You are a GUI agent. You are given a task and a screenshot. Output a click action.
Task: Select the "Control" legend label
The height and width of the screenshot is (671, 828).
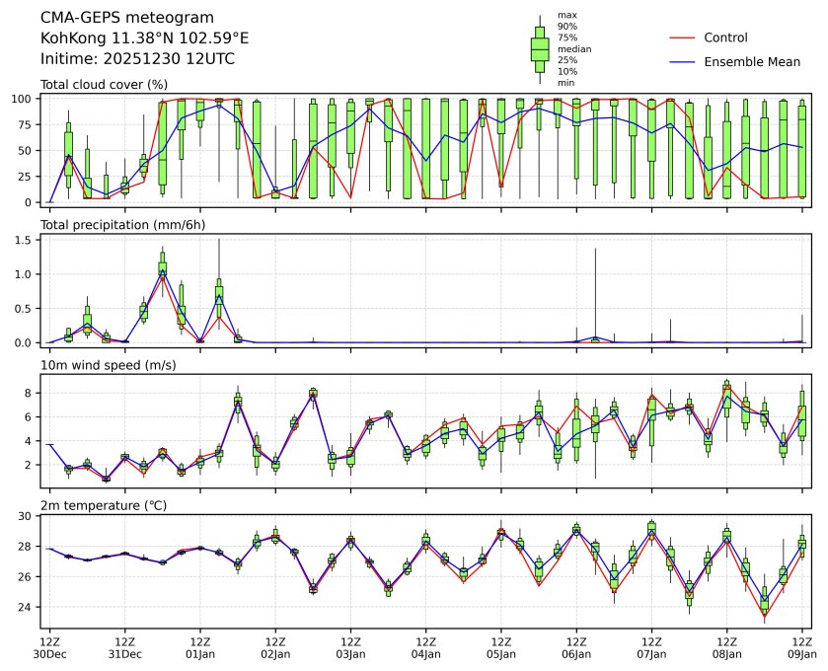pyautogui.click(x=725, y=37)
